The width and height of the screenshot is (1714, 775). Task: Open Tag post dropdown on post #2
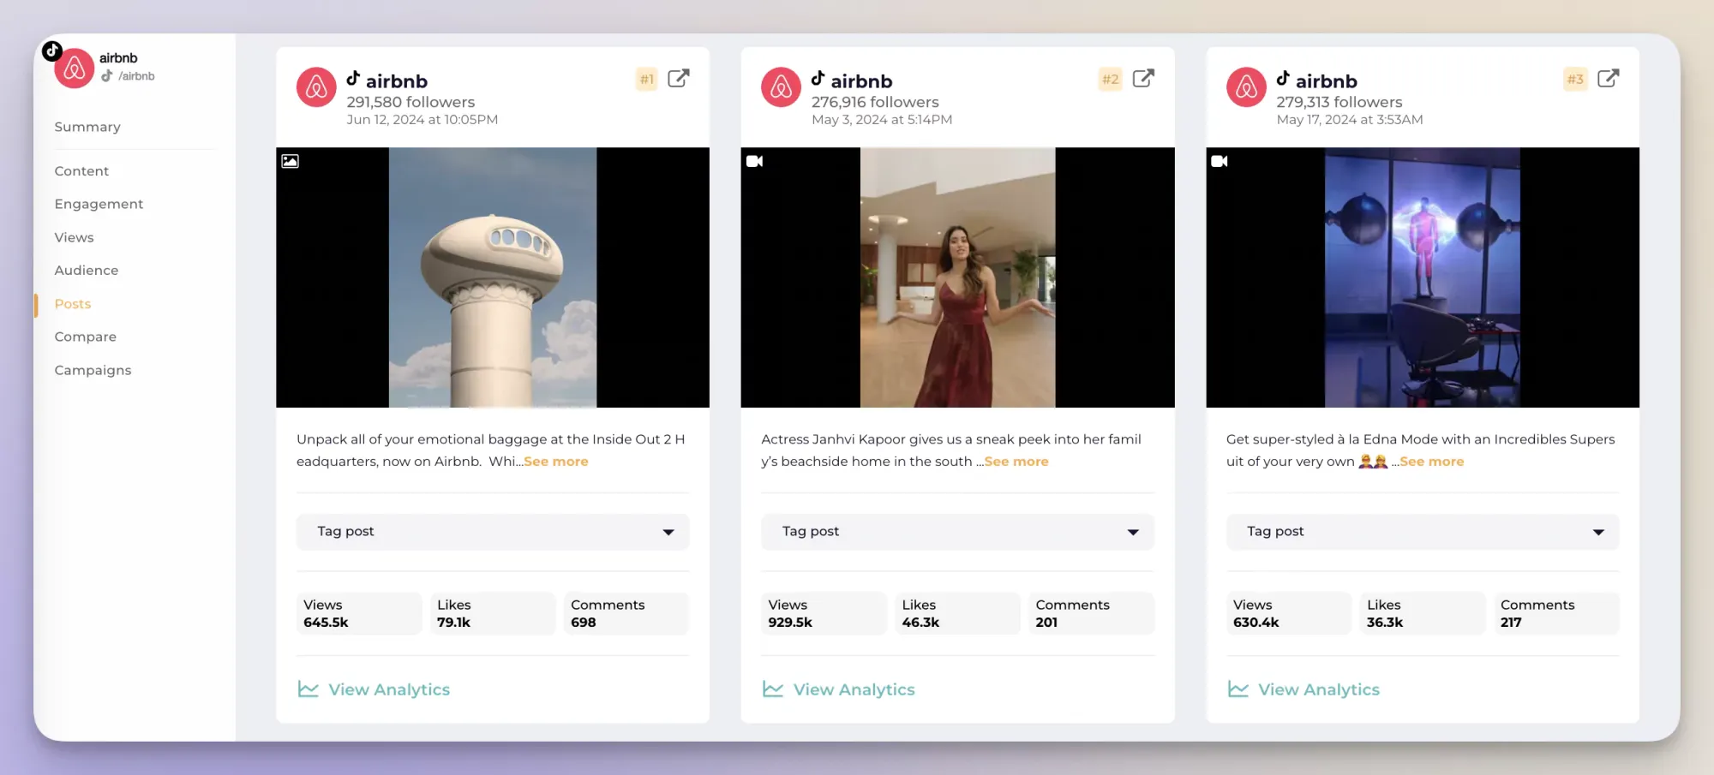point(957,532)
